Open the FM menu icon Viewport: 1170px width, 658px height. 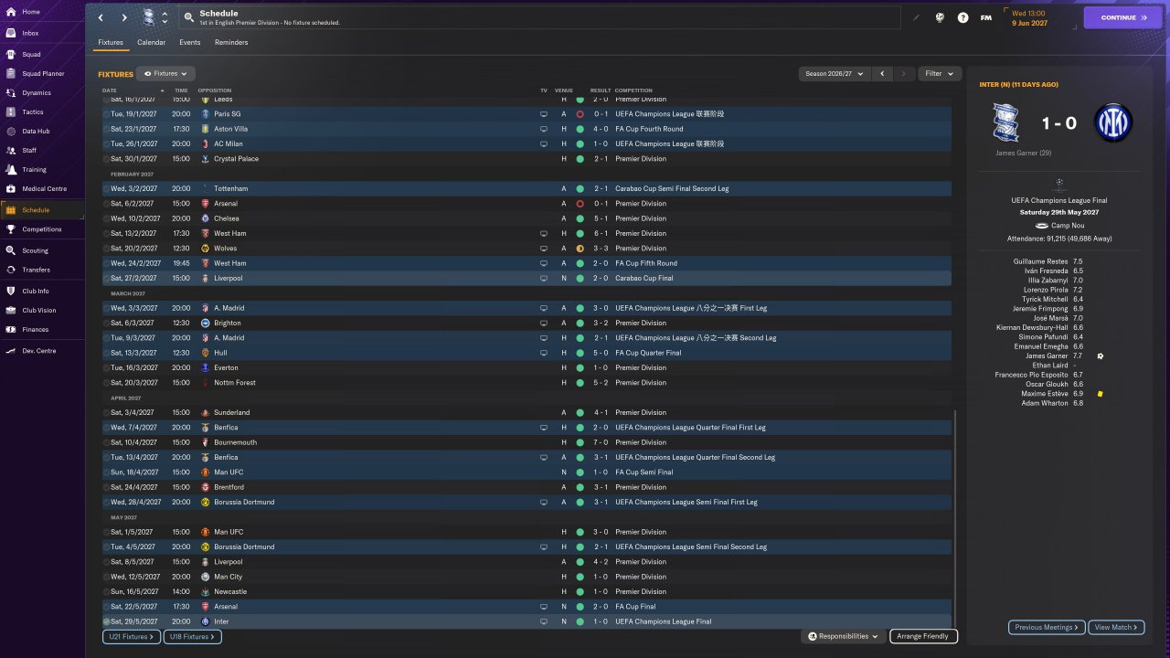click(986, 17)
